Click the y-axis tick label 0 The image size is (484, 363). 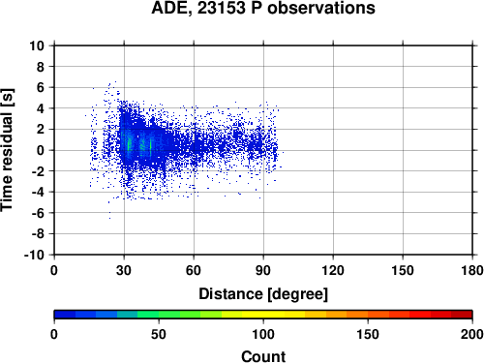[41, 150]
